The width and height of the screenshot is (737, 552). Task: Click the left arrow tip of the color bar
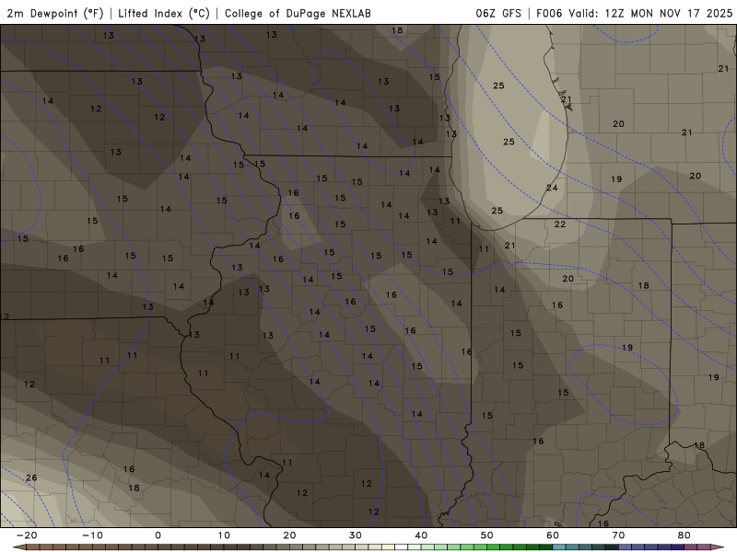point(18,547)
